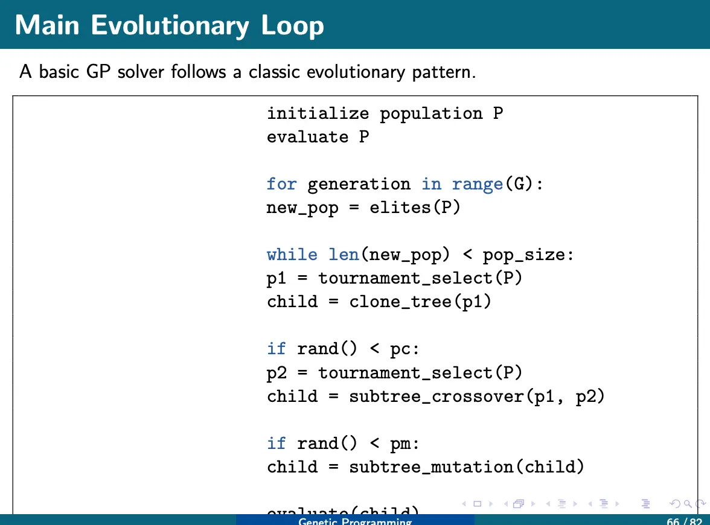
Task: Click the presentation outline icon
Action: [x=645, y=504]
